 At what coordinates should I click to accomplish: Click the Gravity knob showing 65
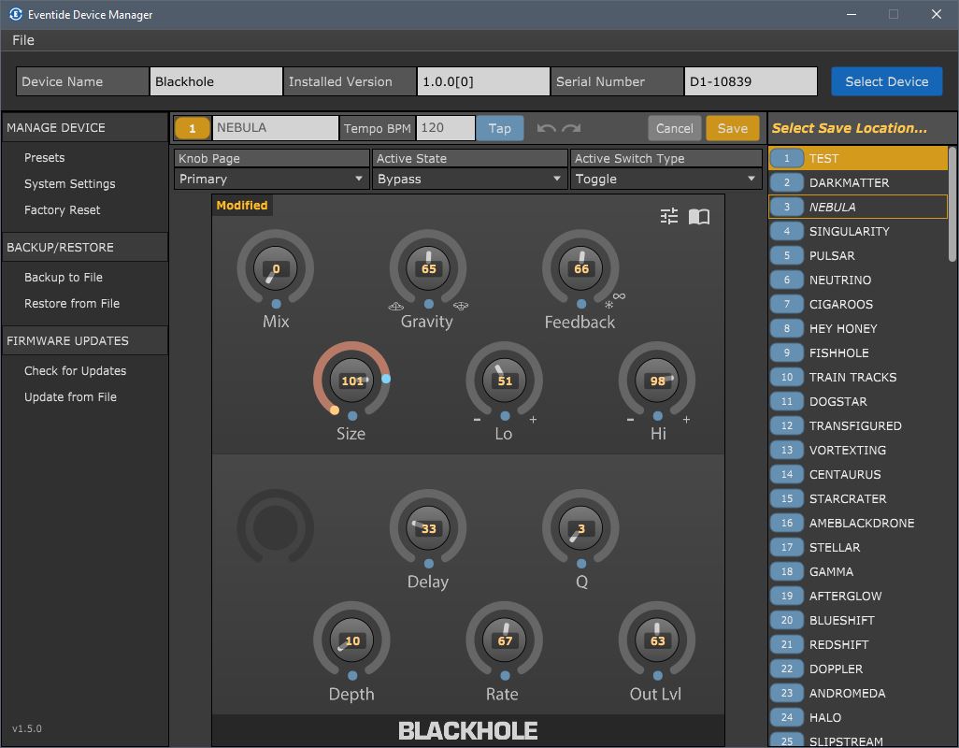coord(428,268)
